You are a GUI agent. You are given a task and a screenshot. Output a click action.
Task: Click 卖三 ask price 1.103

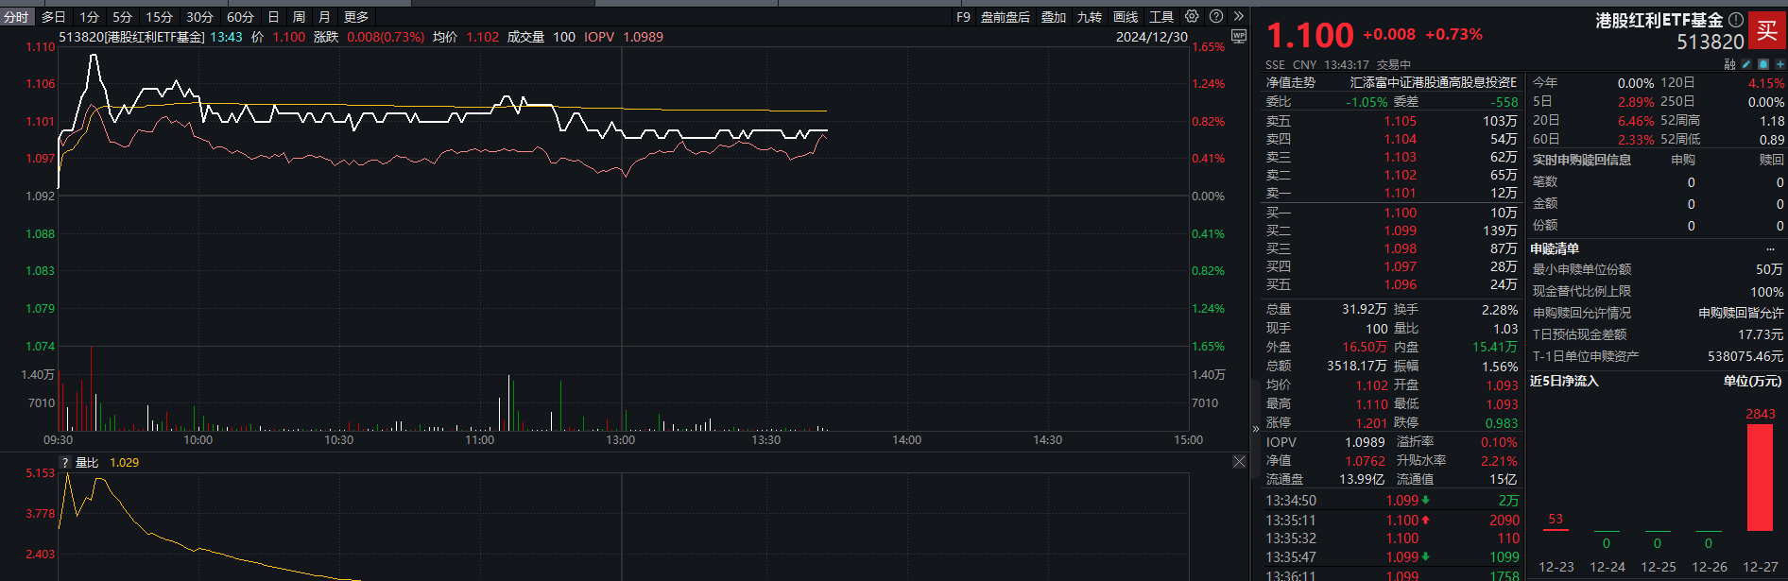point(1401,157)
